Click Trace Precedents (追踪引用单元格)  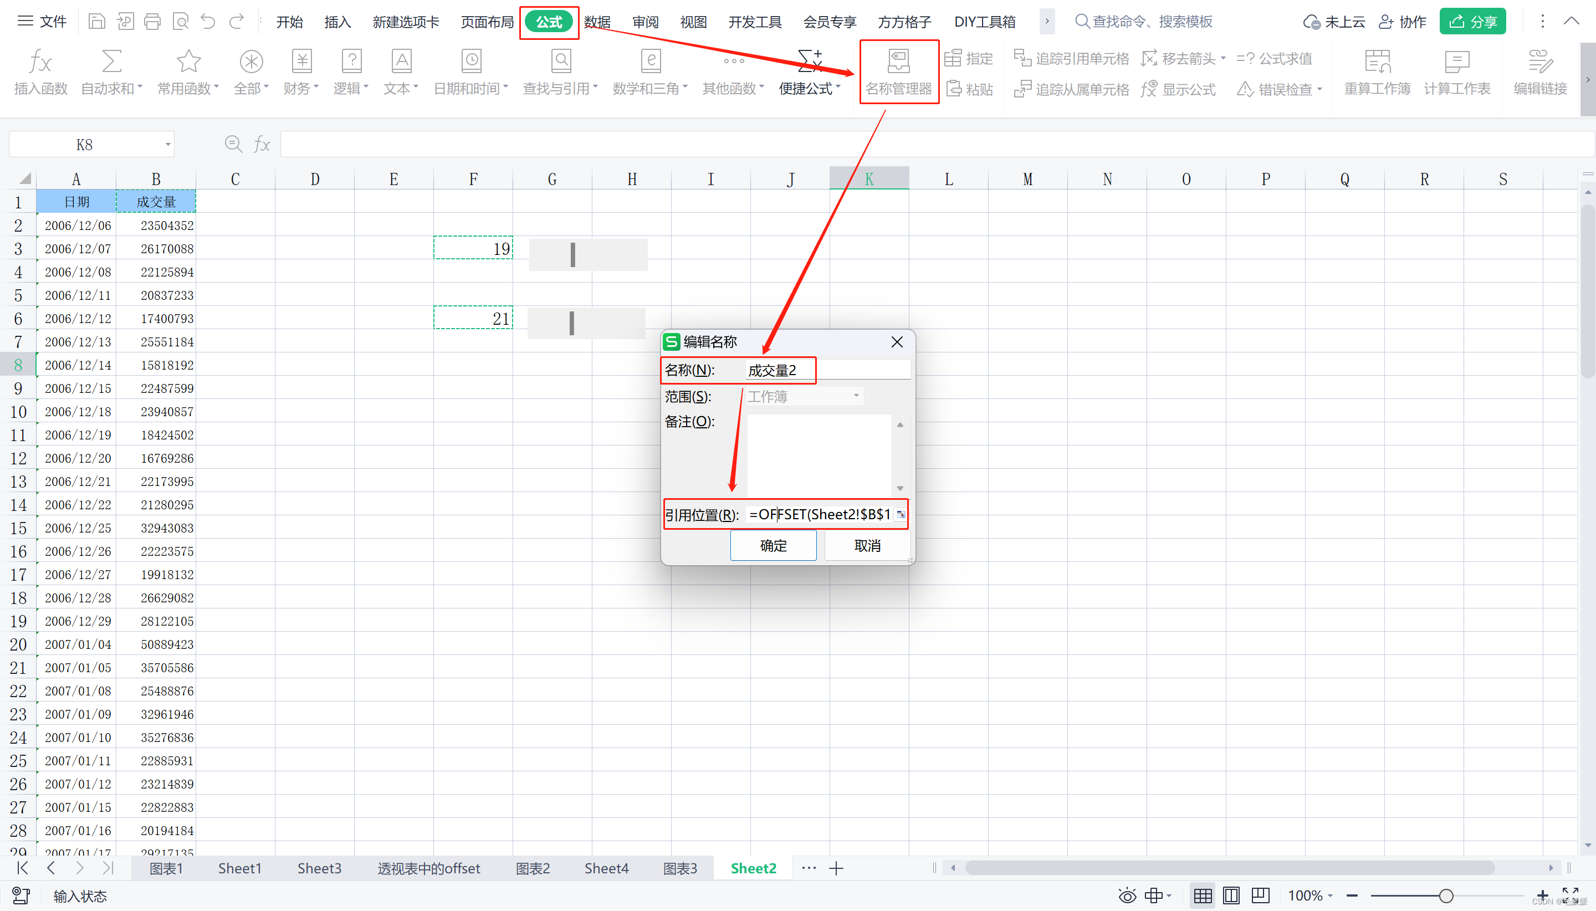click(x=1071, y=58)
